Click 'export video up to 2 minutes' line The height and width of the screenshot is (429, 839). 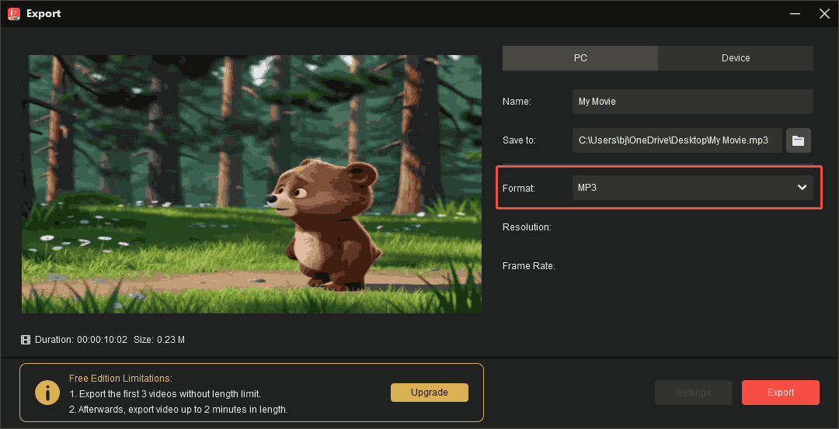coord(179,410)
